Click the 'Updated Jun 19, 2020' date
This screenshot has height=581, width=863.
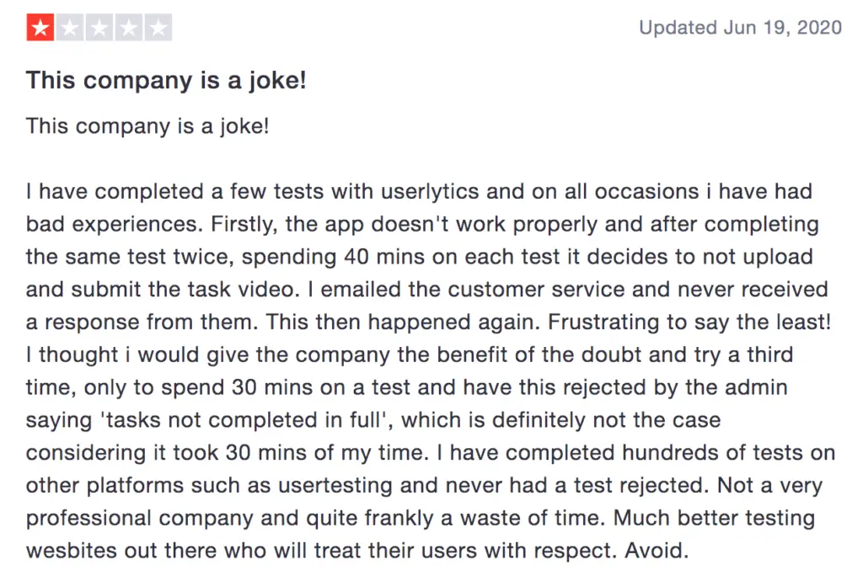740,28
